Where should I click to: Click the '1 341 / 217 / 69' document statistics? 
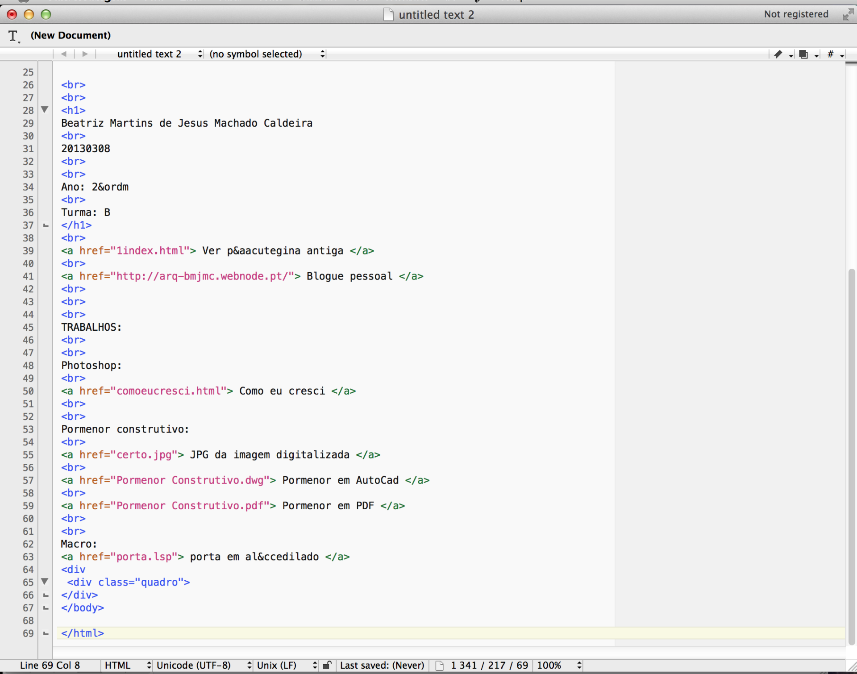click(489, 665)
